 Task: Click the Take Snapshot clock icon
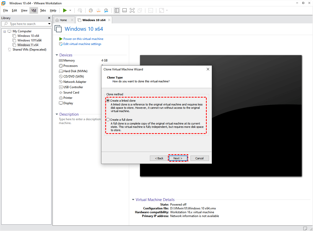pyautogui.click(x=91, y=10)
